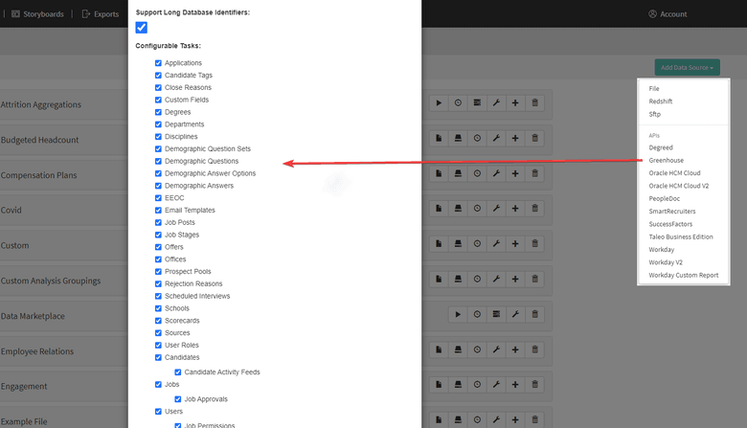Open the Add Data Source dropdown
This screenshot has height=428, width=747.
coord(687,67)
